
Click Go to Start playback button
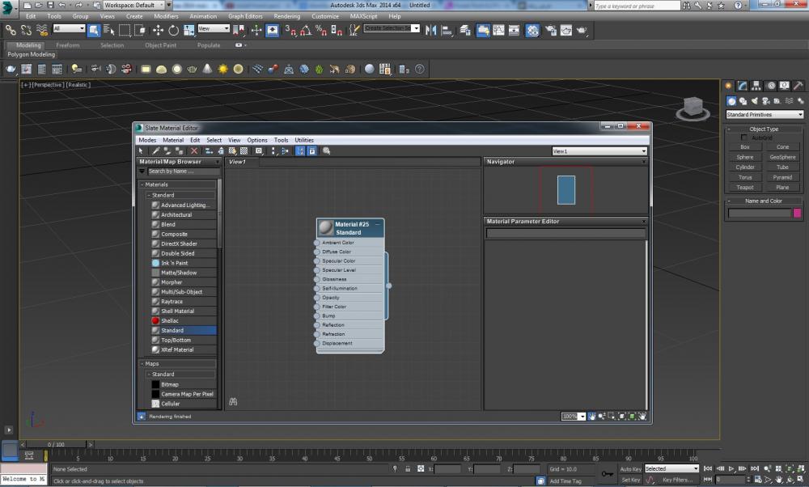[x=708, y=468]
